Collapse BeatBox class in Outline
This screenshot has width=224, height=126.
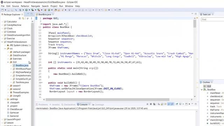(x=202, y=90)
